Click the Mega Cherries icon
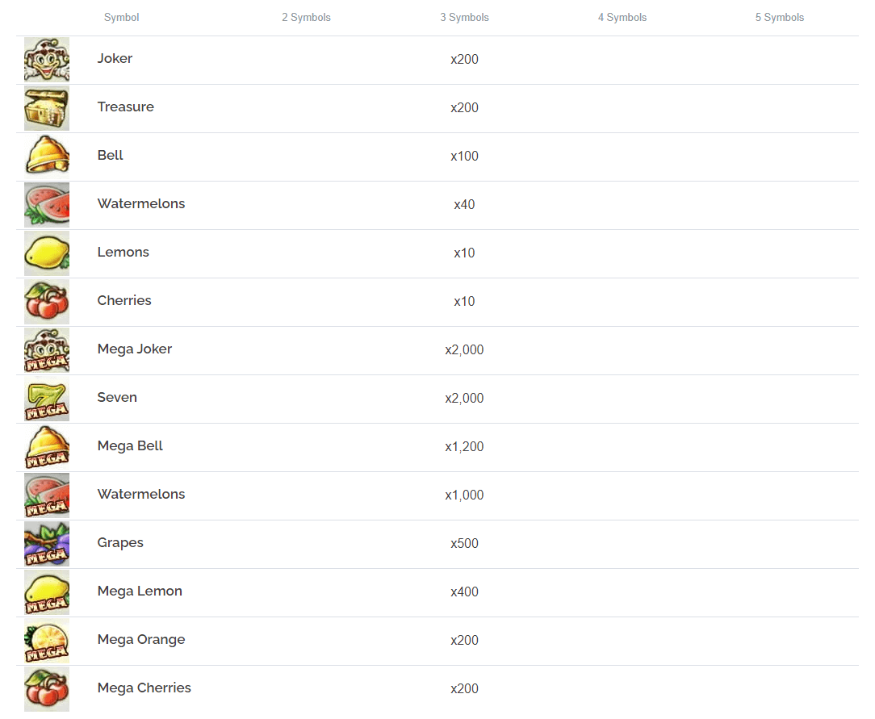Screen dimensions: 875x719 47,689
